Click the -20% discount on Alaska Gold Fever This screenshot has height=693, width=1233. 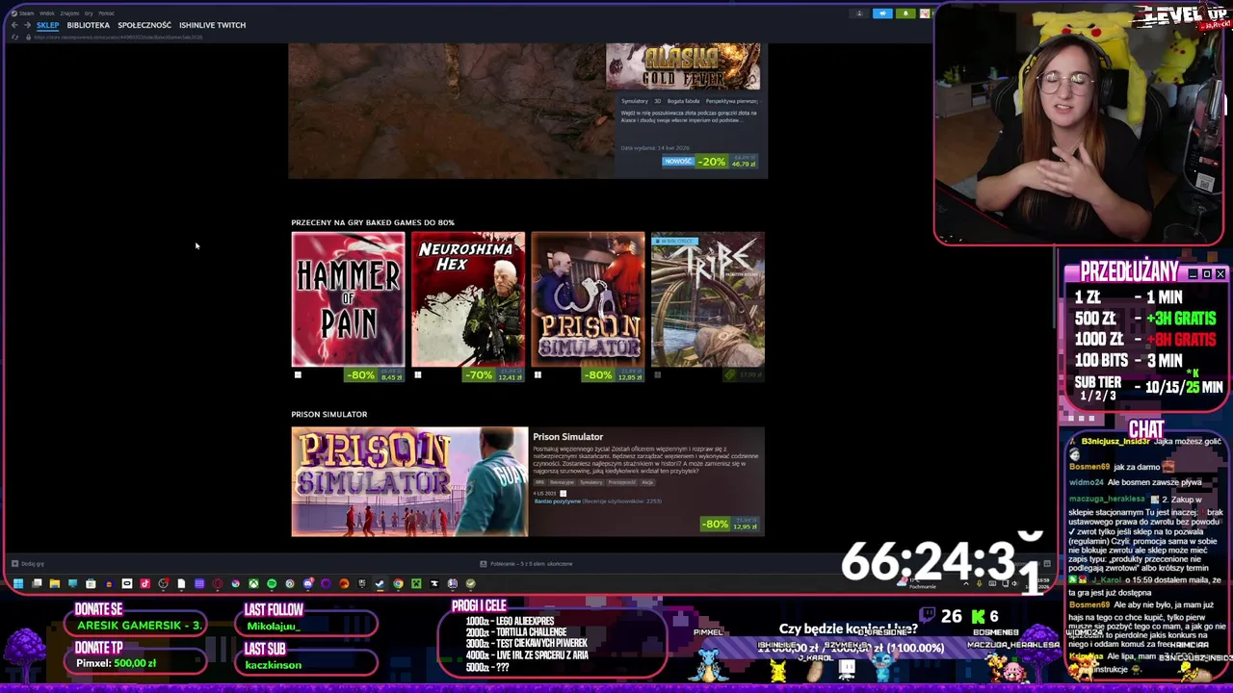coord(712,162)
